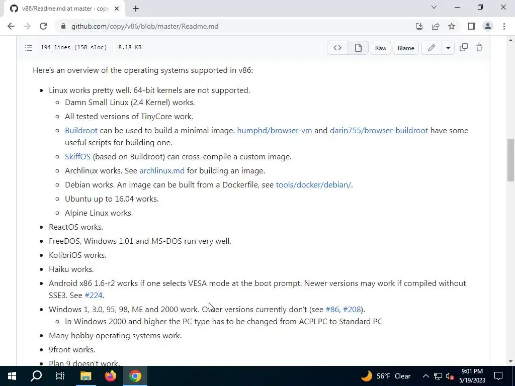Click 'Alpine Linux works.' list item
This screenshot has width=515, height=386.
(x=99, y=213)
